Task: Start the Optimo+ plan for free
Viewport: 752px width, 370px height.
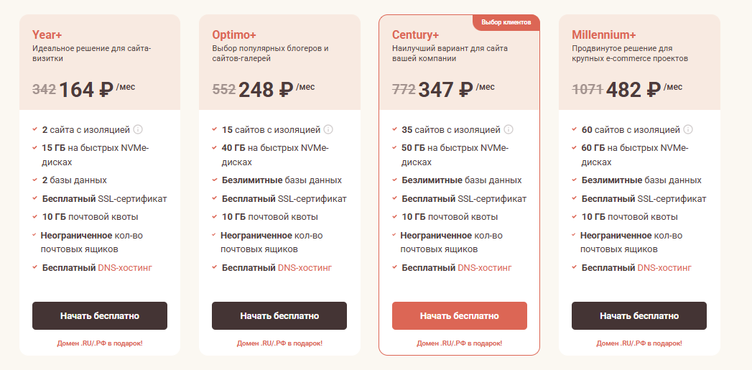Action: pos(279,316)
